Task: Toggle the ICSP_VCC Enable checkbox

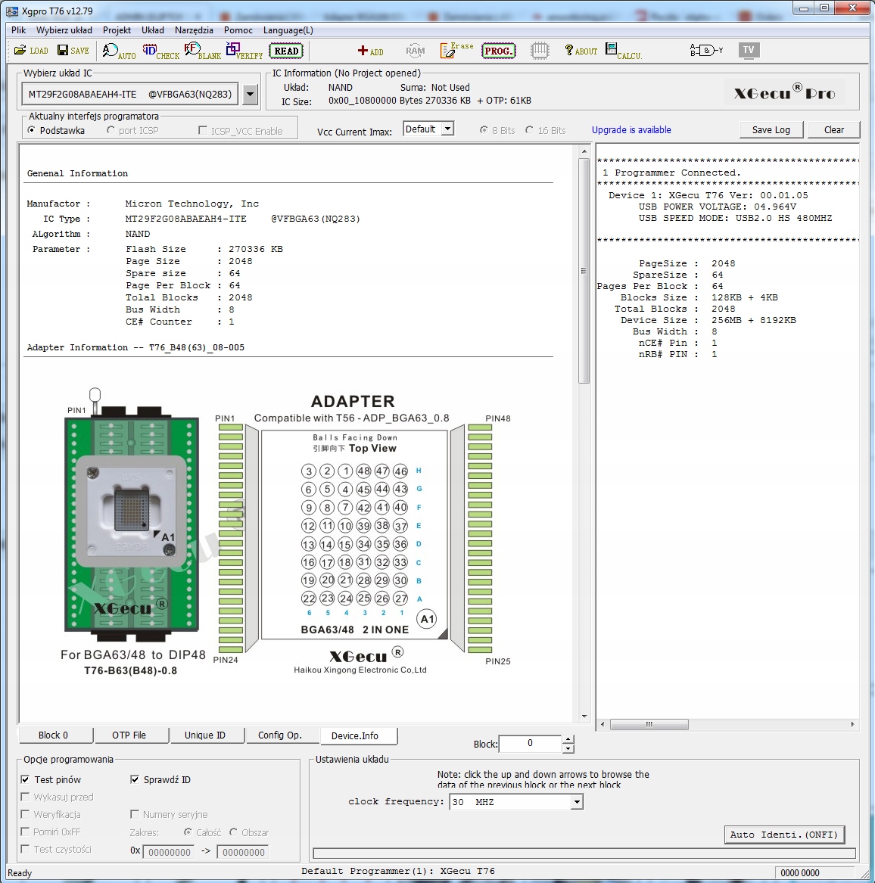Action: pos(203,131)
